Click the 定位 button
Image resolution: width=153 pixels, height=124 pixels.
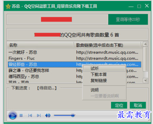coord(119,105)
